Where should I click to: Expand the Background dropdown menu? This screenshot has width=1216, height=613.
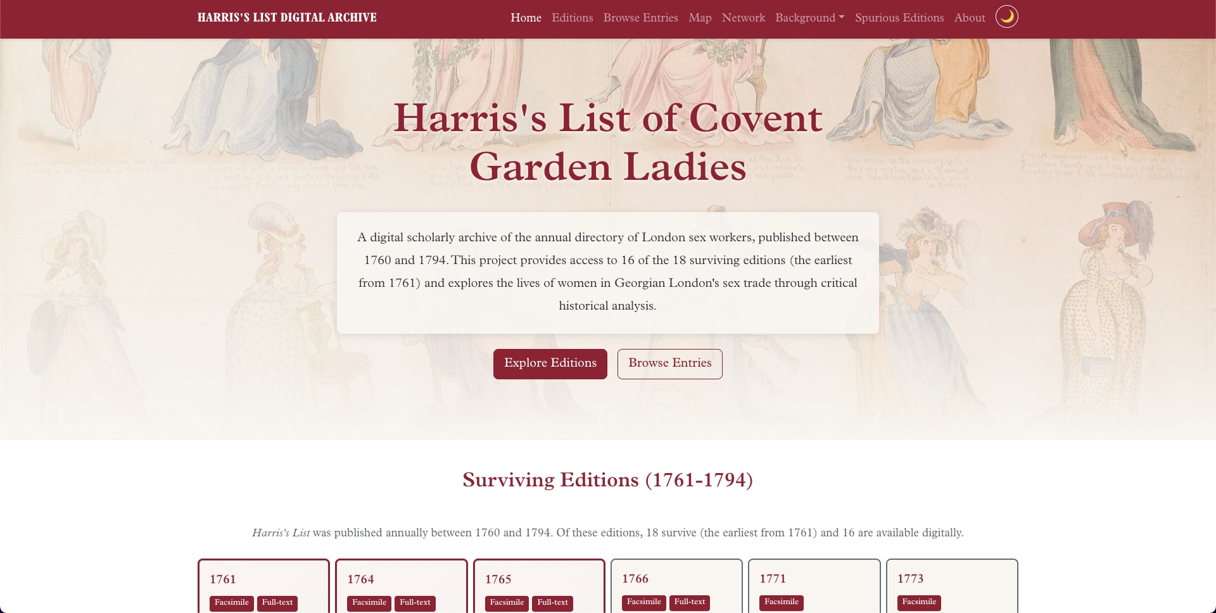(809, 18)
